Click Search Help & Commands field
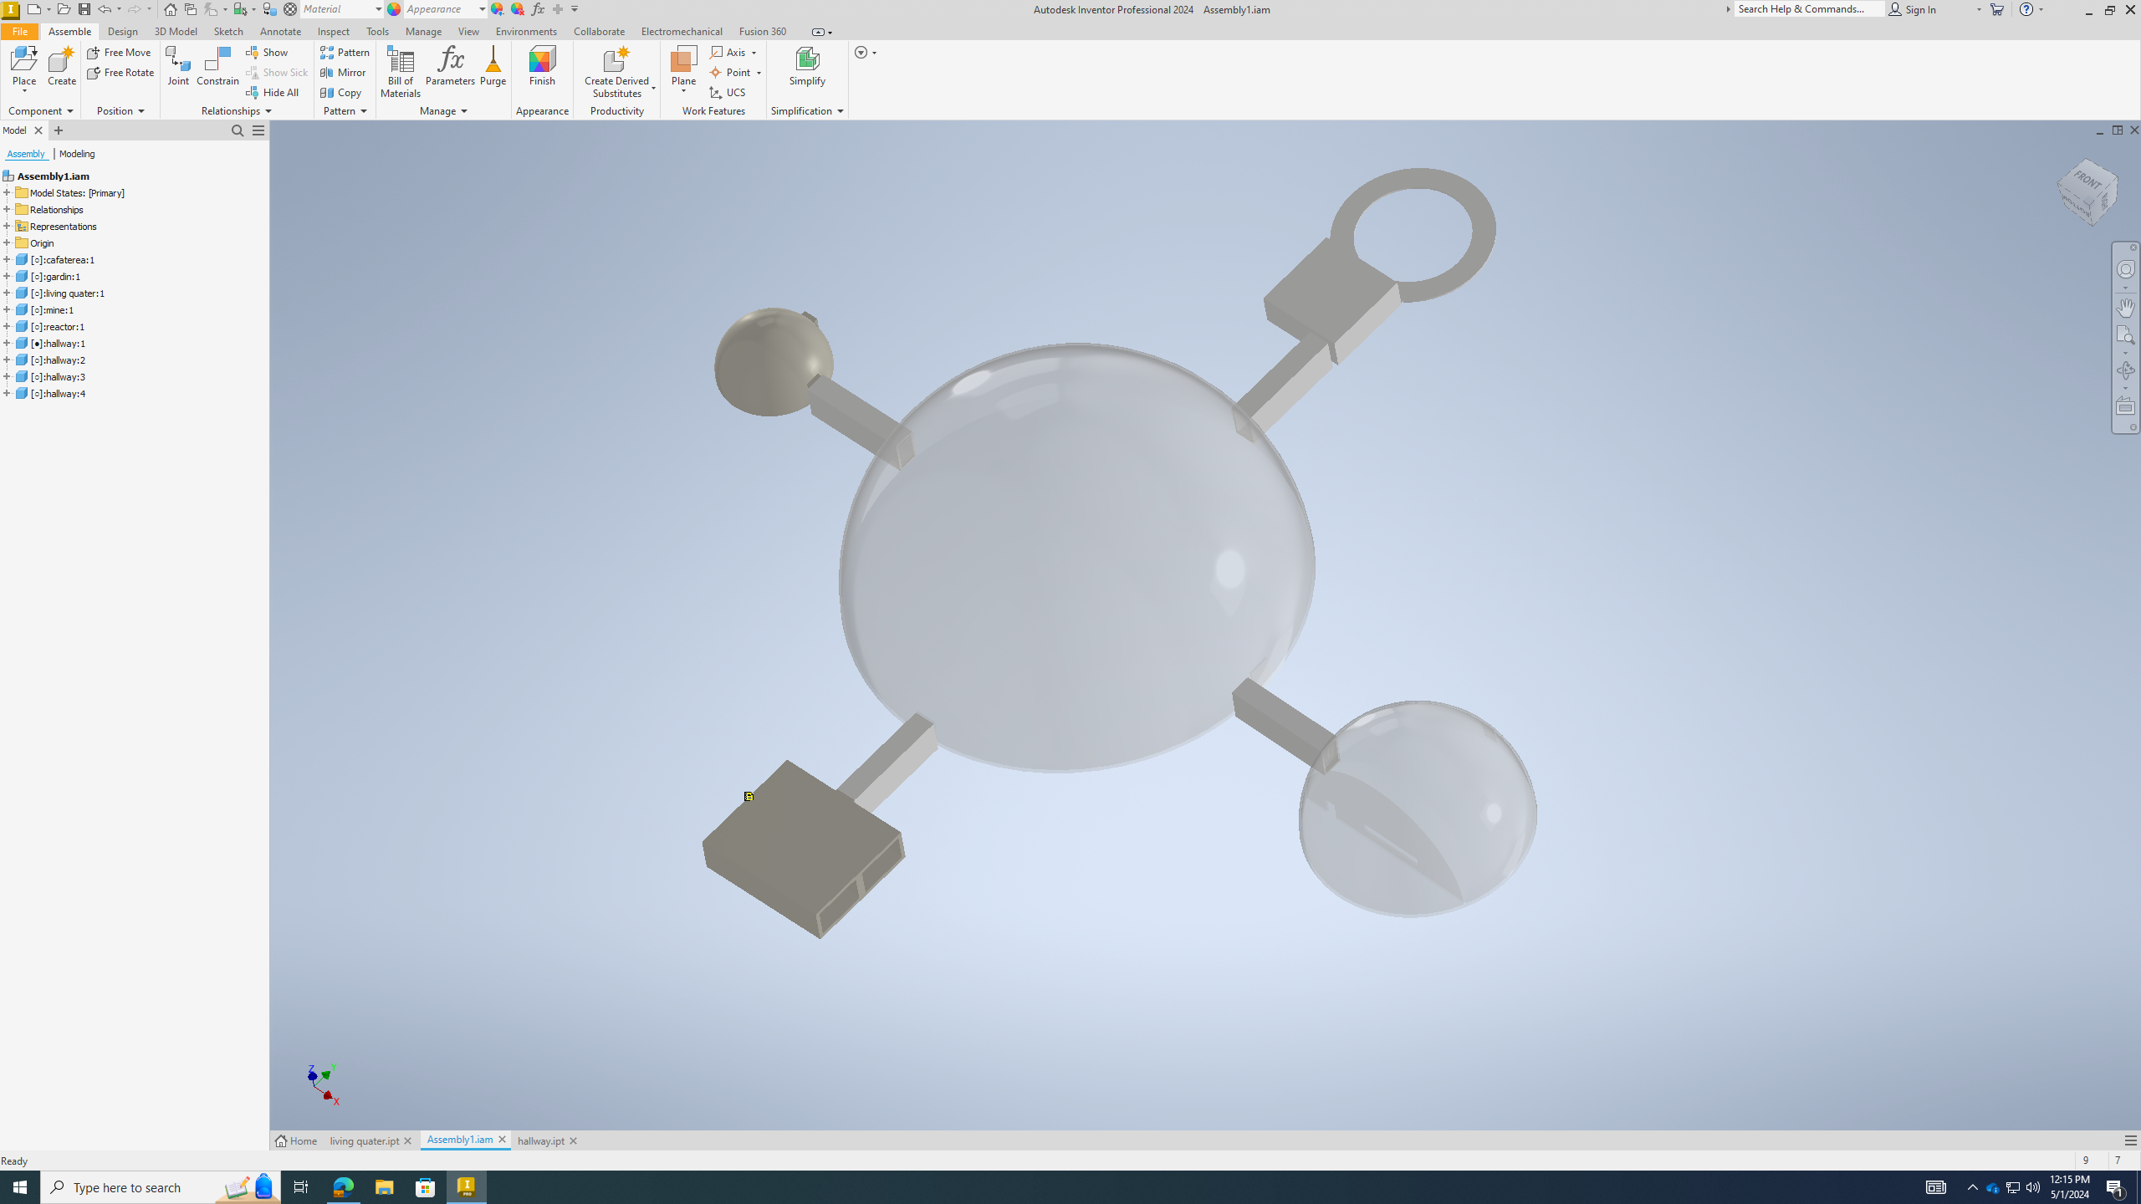The image size is (2141, 1204). click(x=1809, y=9)
